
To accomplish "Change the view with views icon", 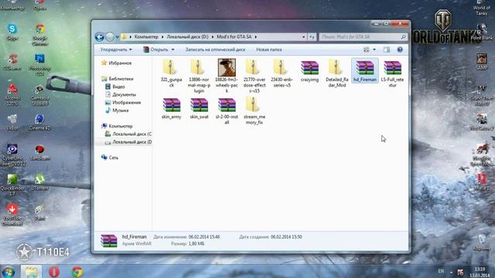I will [366, 49].
